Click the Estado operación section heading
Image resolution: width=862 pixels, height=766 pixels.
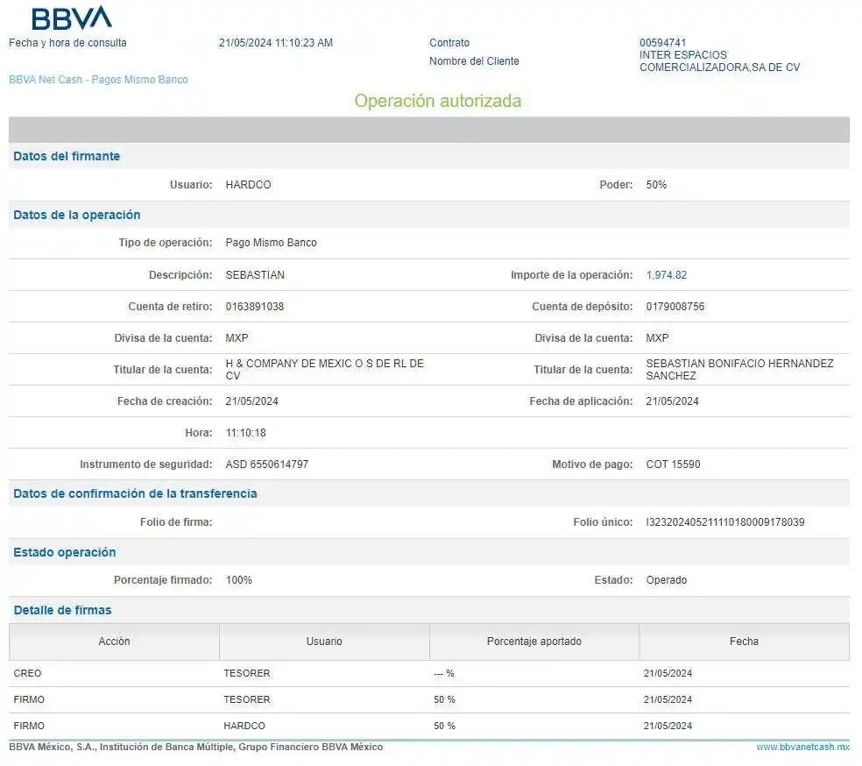coord(65,552)
